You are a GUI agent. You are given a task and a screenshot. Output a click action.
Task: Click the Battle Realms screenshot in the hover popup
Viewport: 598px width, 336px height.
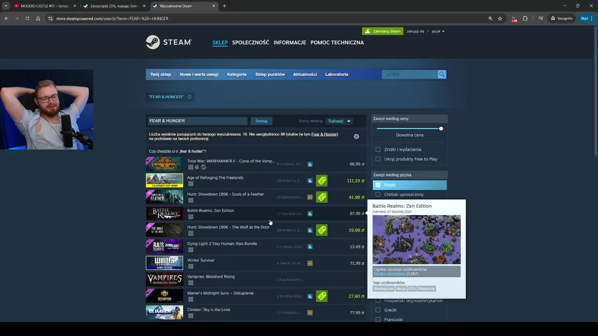[x=416, y=240]
